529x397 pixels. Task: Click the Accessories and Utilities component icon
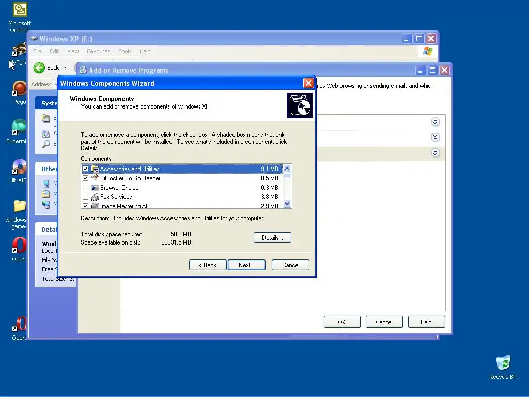point(95,169)
